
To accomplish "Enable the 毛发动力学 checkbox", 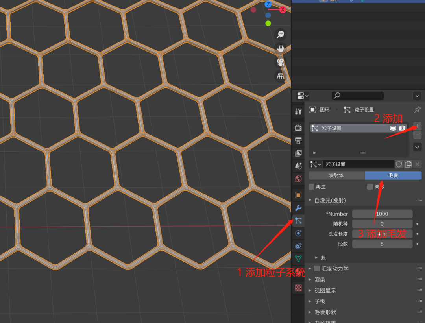I will click(316, 269).
